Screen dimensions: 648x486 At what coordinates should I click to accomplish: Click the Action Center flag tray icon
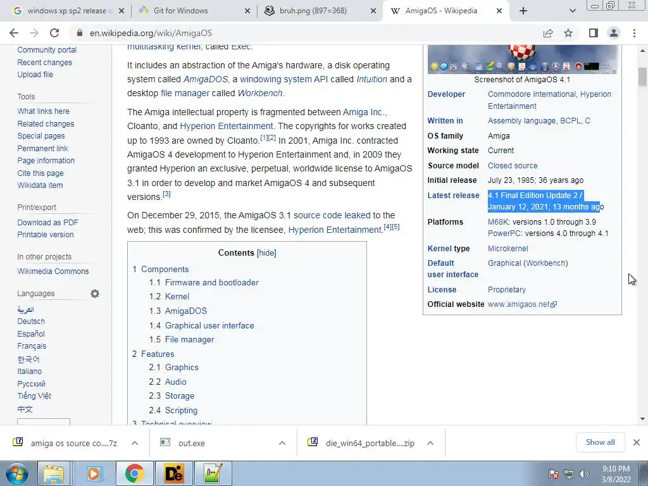click(x=553, y=473)
